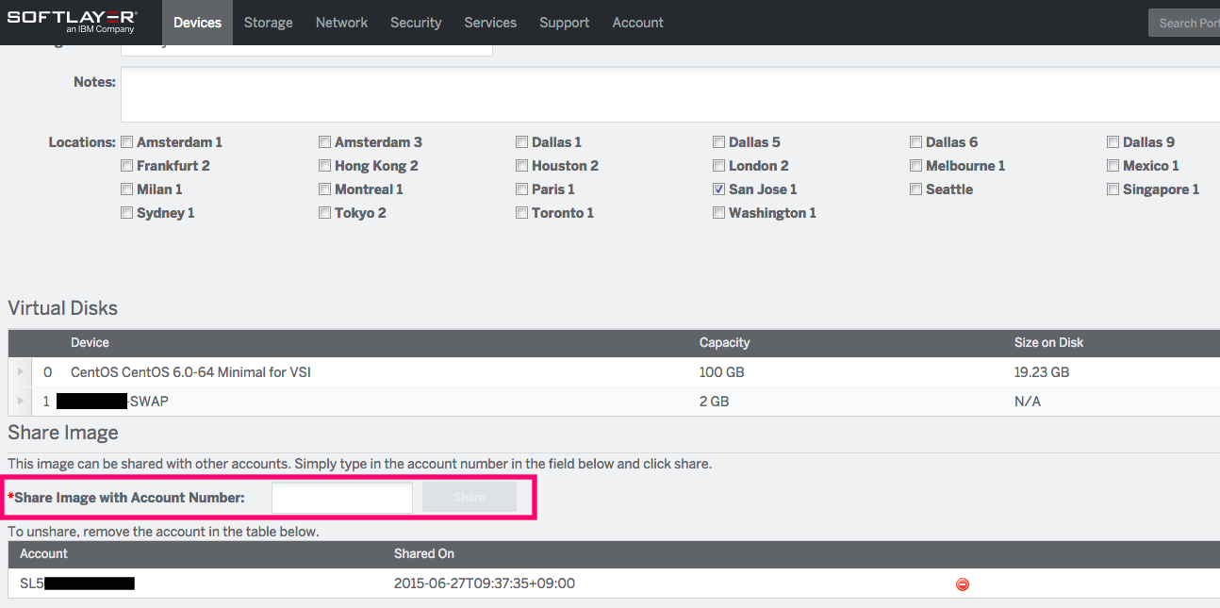Image resolution: width=1220 pixels, height=608 pixels.
Task: Open the Network menu
Action: tap(341, 22)
